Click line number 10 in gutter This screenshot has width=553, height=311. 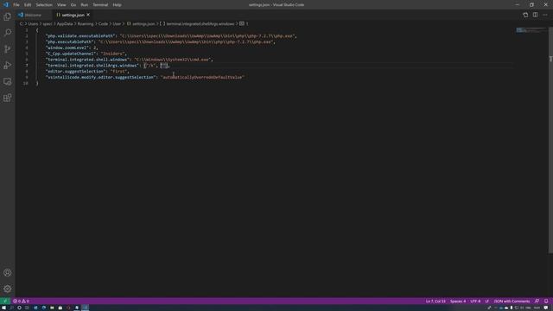coord(25,83)
